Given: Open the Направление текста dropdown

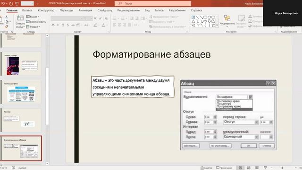Looking at the screenshot, I should tap(164, 17).
